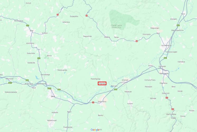Select the Gyulafehérvár city label
Image resolution: width=197 pixels, height=132 pixels.
click(x=166, y=45)
